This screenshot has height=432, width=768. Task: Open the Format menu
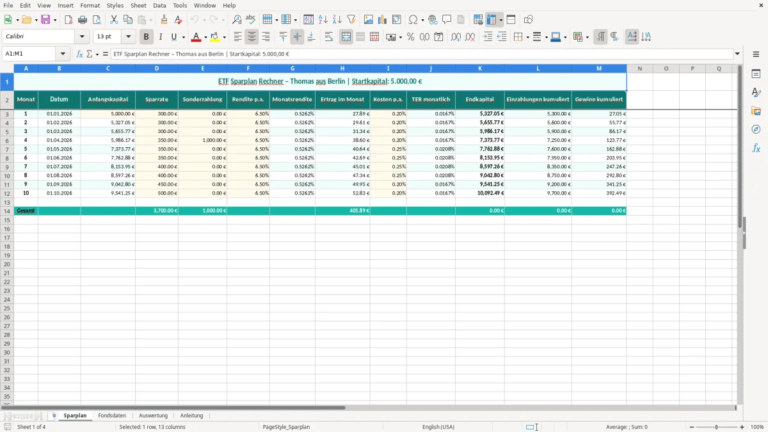(x=90, y=5)
